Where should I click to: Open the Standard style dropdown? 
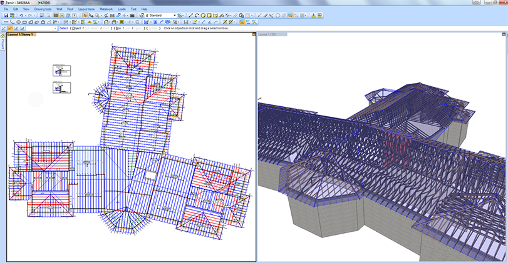[175, 15]
